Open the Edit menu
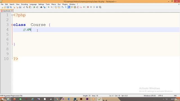This screenshot has height=101, width=180. pyautogui.click(x=6, y=4)
